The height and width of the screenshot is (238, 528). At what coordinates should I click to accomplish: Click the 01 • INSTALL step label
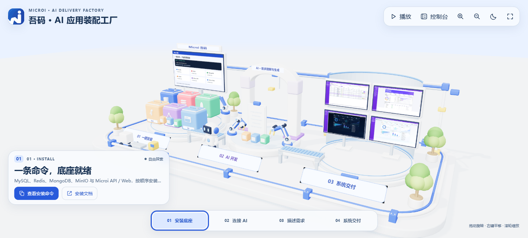click(41, 159)
